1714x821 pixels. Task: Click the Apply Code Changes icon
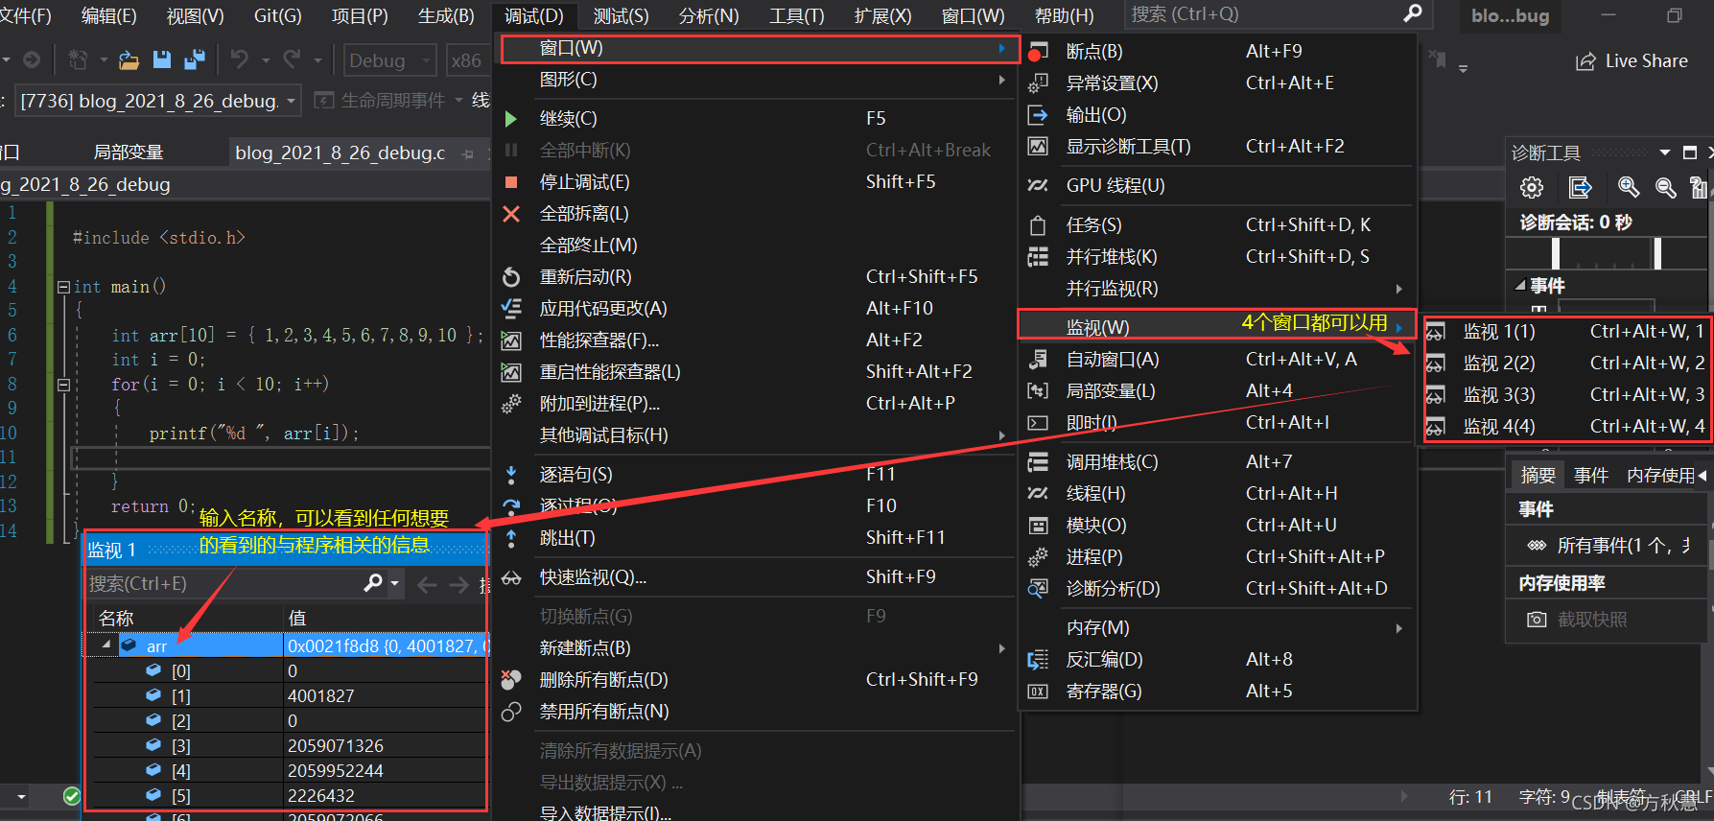pyautogui.click(x=511, y=309)
